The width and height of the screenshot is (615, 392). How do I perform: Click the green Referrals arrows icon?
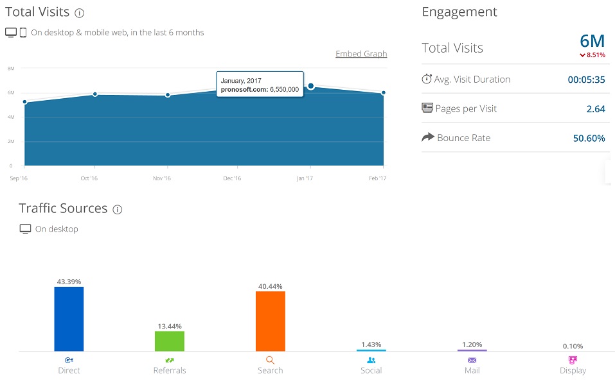coord(170,360)
